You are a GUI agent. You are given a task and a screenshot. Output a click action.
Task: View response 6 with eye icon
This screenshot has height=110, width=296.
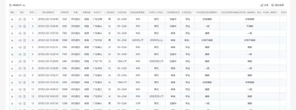20,54
